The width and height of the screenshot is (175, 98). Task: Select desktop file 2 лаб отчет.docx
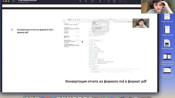point(167,44)
